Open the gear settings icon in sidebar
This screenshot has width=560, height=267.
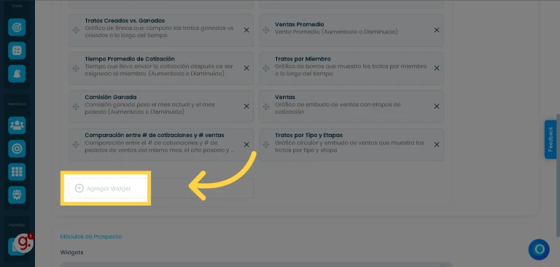coord(17,195)
